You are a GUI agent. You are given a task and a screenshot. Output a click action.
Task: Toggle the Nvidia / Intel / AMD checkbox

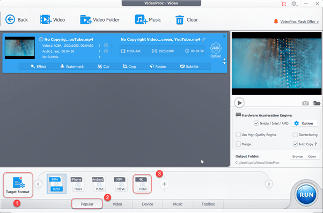(x=256, y=123)
